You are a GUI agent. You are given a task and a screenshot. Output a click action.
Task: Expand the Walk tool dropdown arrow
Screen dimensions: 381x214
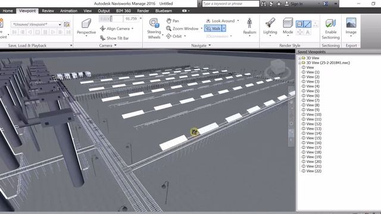(x=224, y=29)
